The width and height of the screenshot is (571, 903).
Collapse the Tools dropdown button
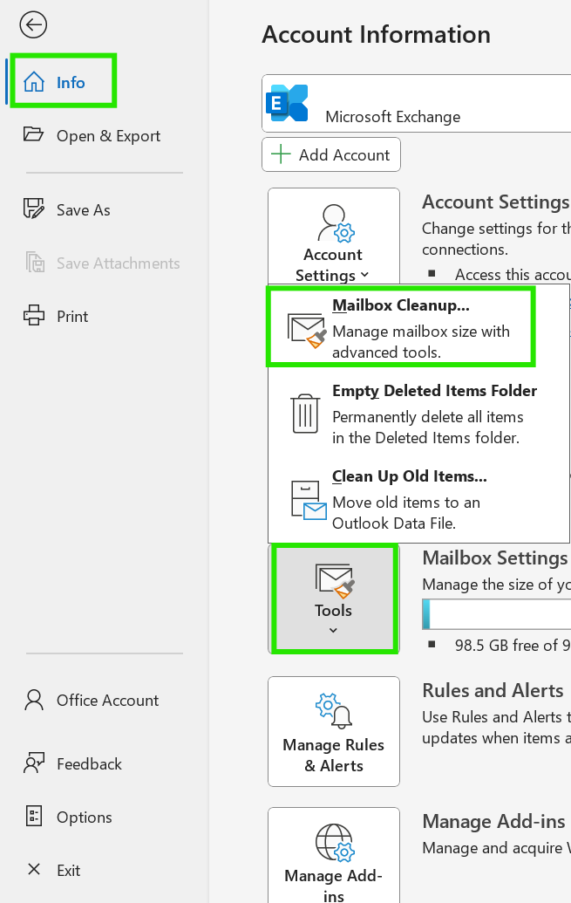point(334,599)
